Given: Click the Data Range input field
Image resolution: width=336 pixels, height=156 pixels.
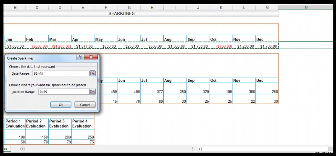Looking at the screenshot, I should click(60, 73).
